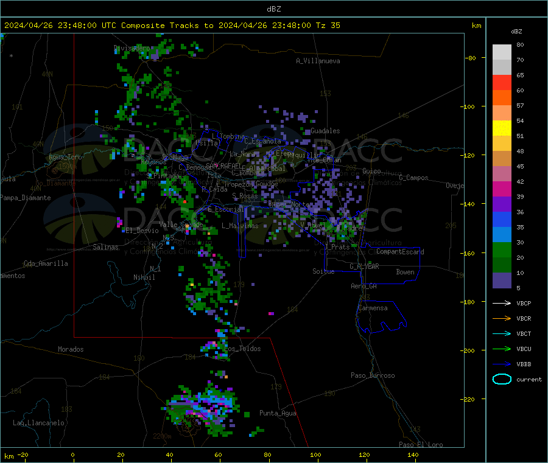Click the Bowen map label
This screenshot has height=463, width=548.
(x=405, y=272)
